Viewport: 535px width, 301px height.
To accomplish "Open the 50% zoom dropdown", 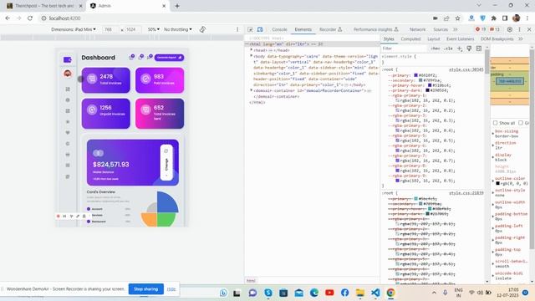I will (153, 29).
